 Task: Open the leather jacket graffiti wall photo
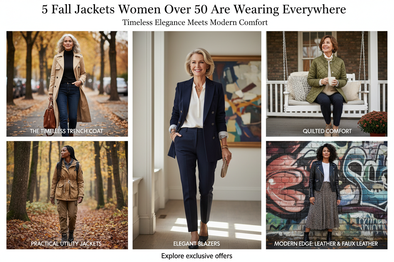tap(326, 195)
